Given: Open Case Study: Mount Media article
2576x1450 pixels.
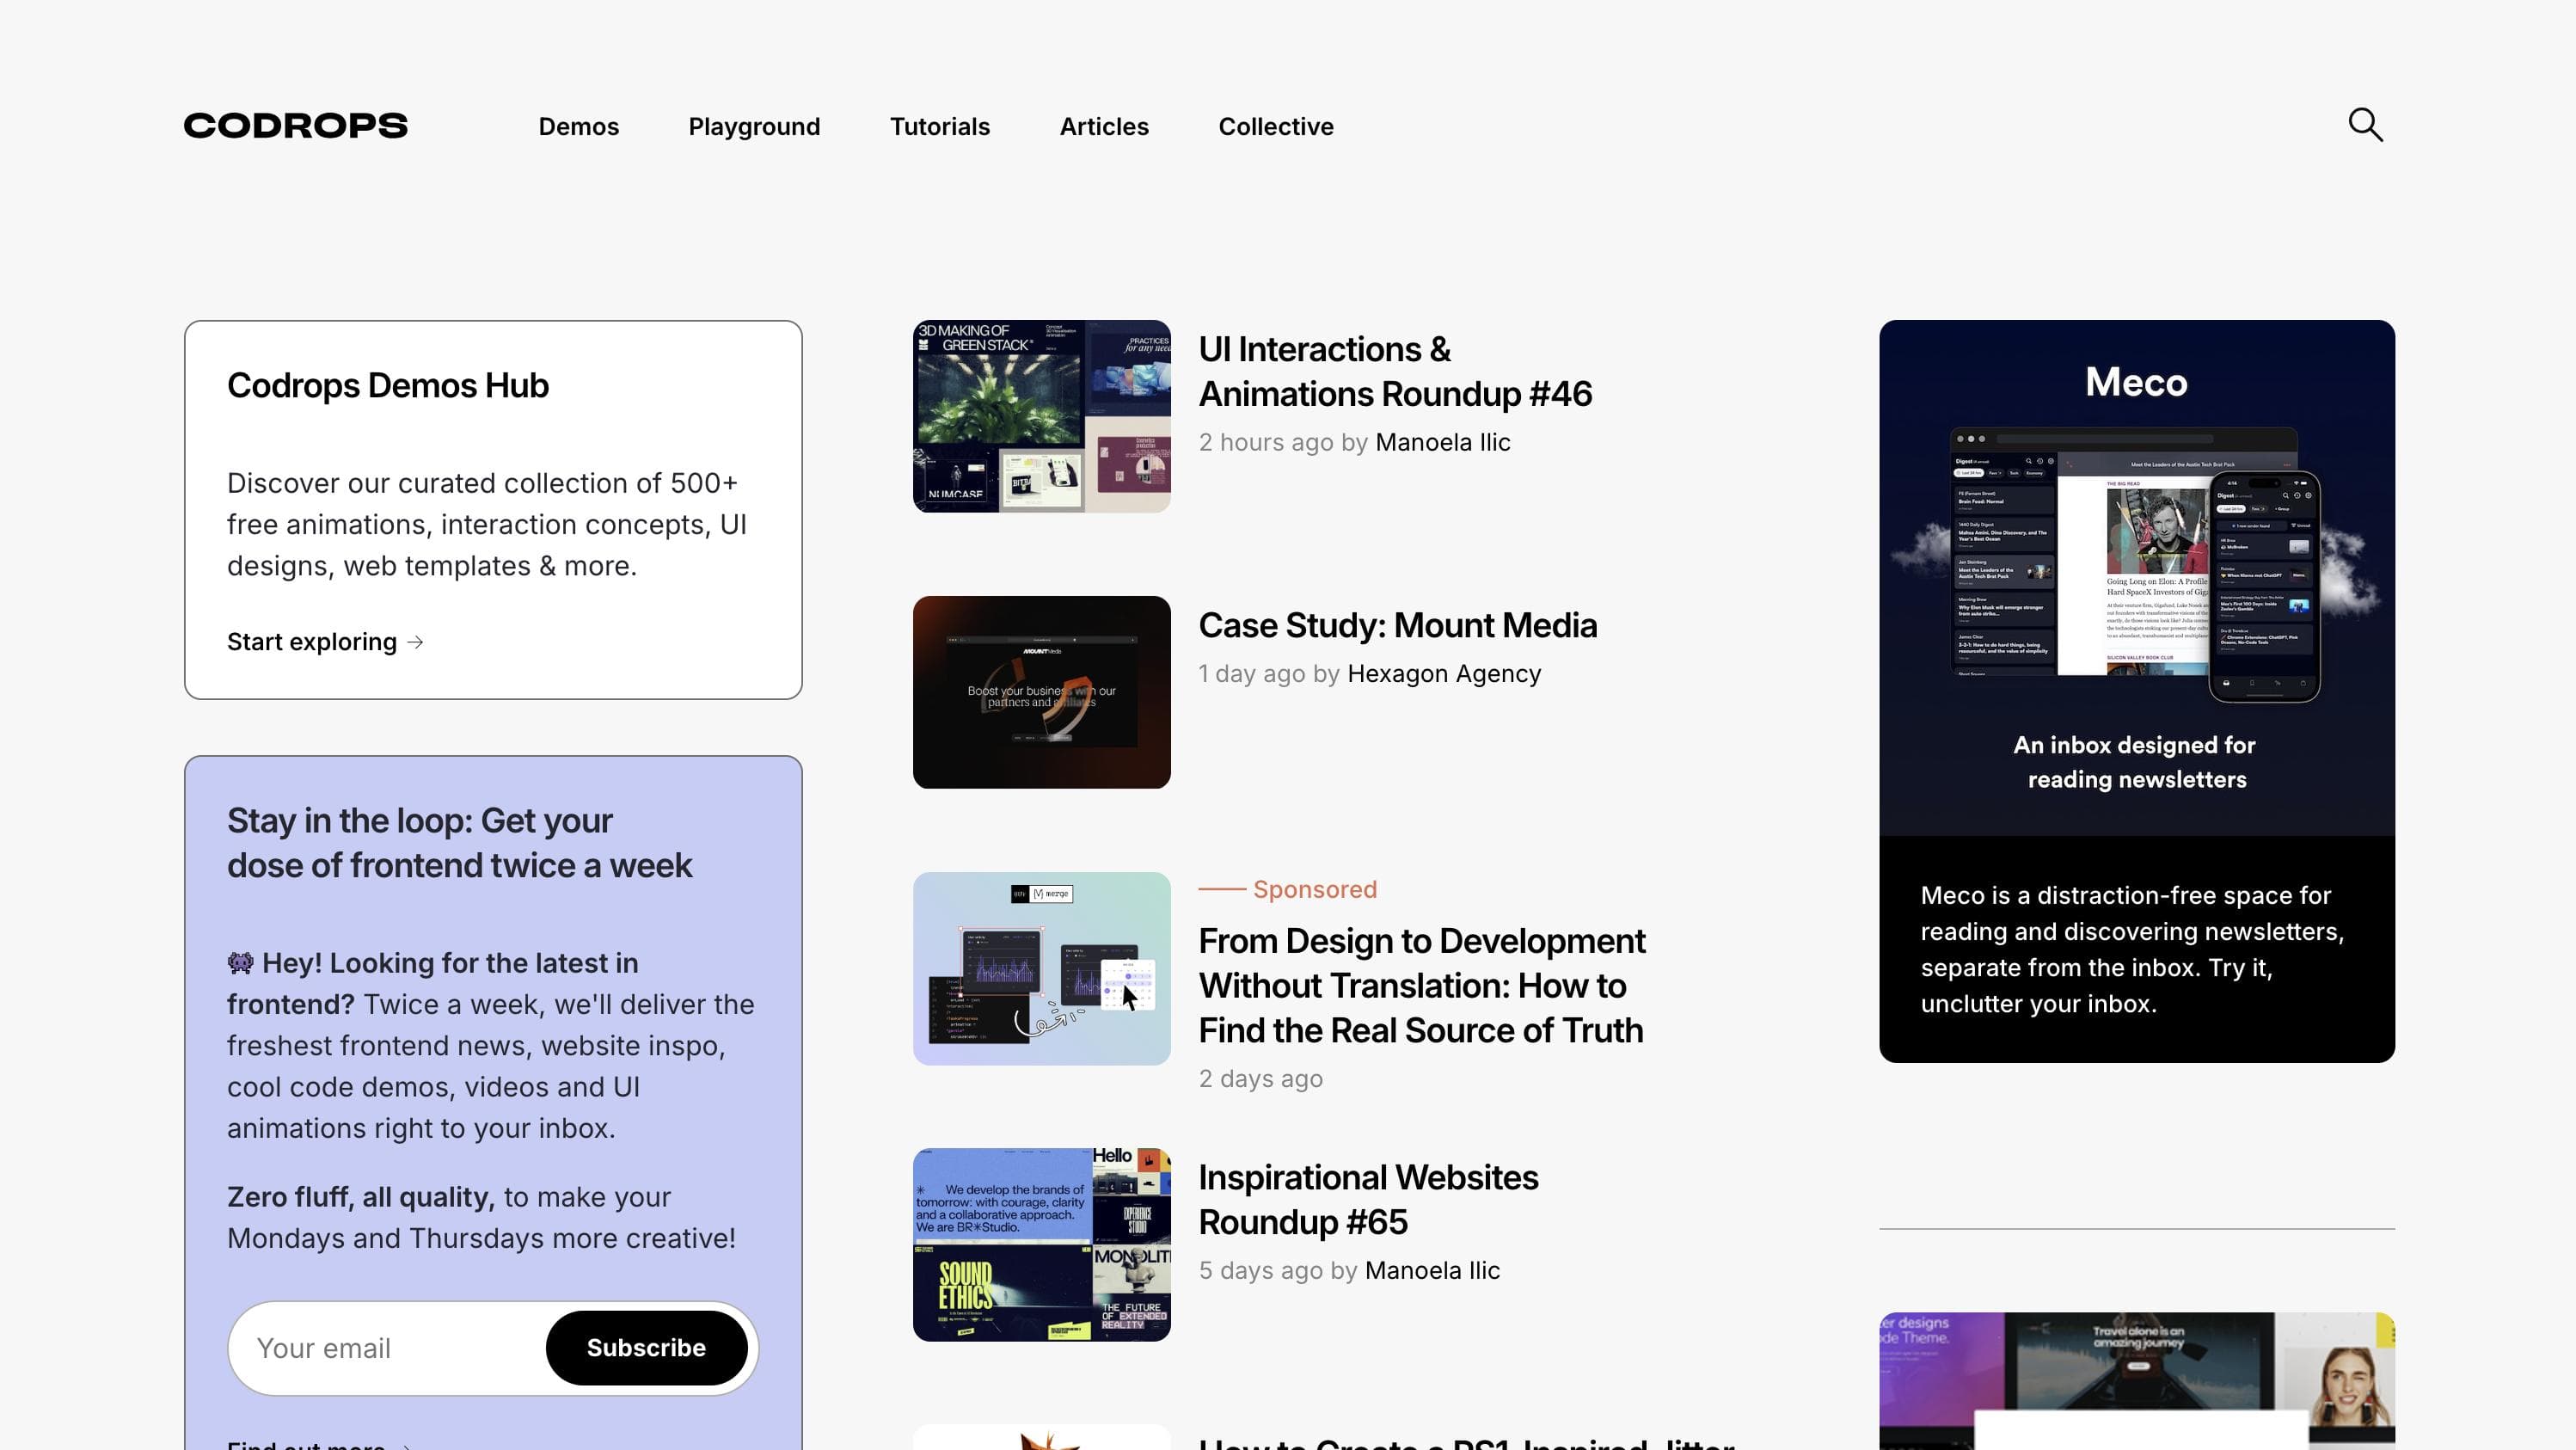Looking at the screenshot, I should point(1397,625).
